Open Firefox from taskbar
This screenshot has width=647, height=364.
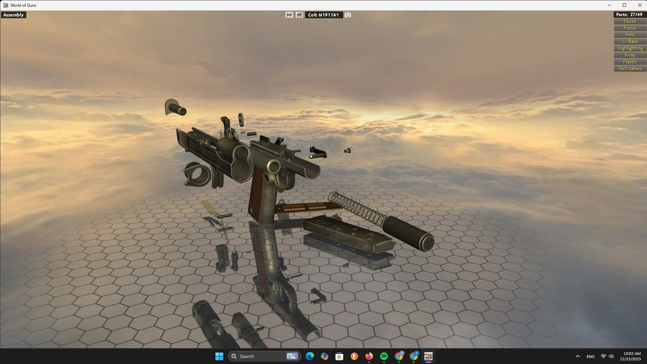(x=369, y=356)
